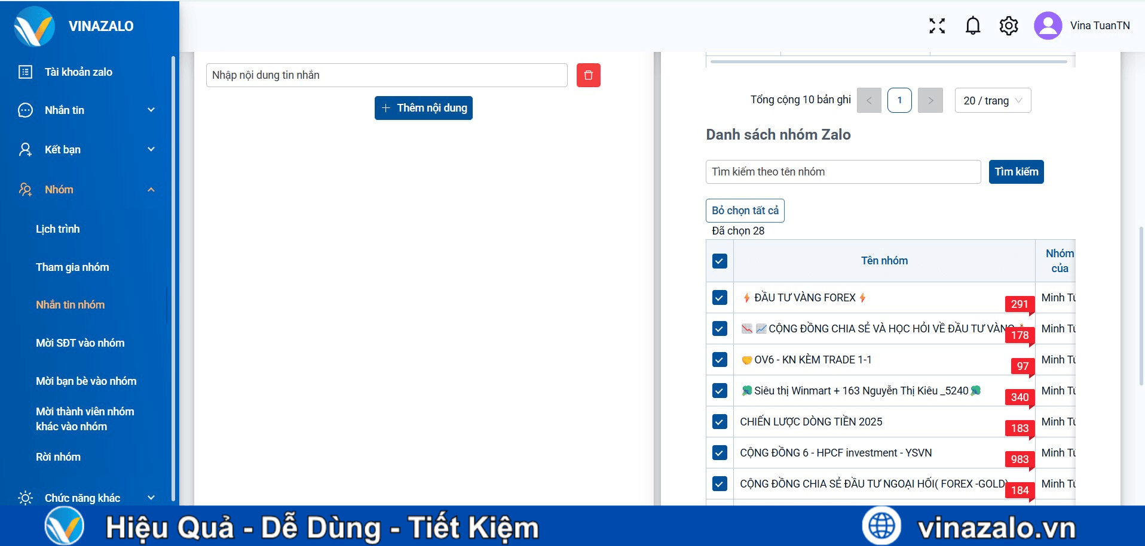Open the 20 / trang page size dropdown
This screenshot has height=546, width=1145.
point(992,100)
